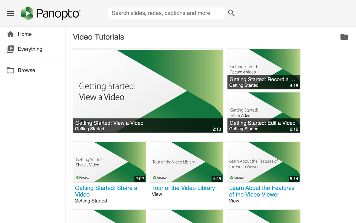
Task: Click the search magnifying glass button
Action: (x=231, y=13)
